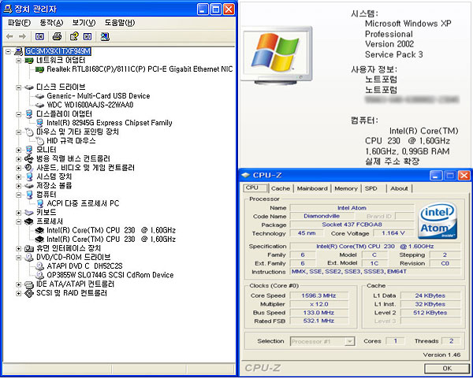Click the keyboard (키보드) category icon
This screenshot has height=379, width=473.
click(29, 213)
